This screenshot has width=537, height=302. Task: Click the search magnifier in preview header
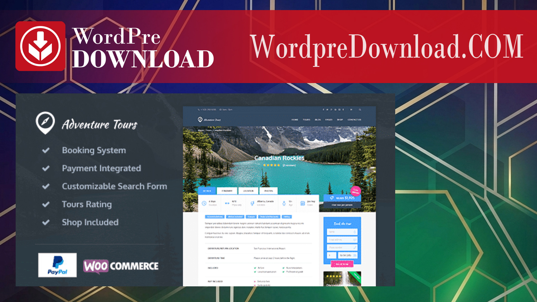tap(360, 110)
